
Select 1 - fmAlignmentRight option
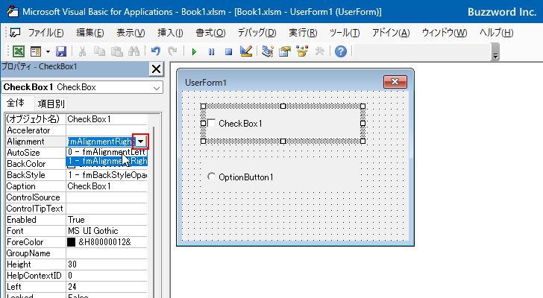click(107, 161)
